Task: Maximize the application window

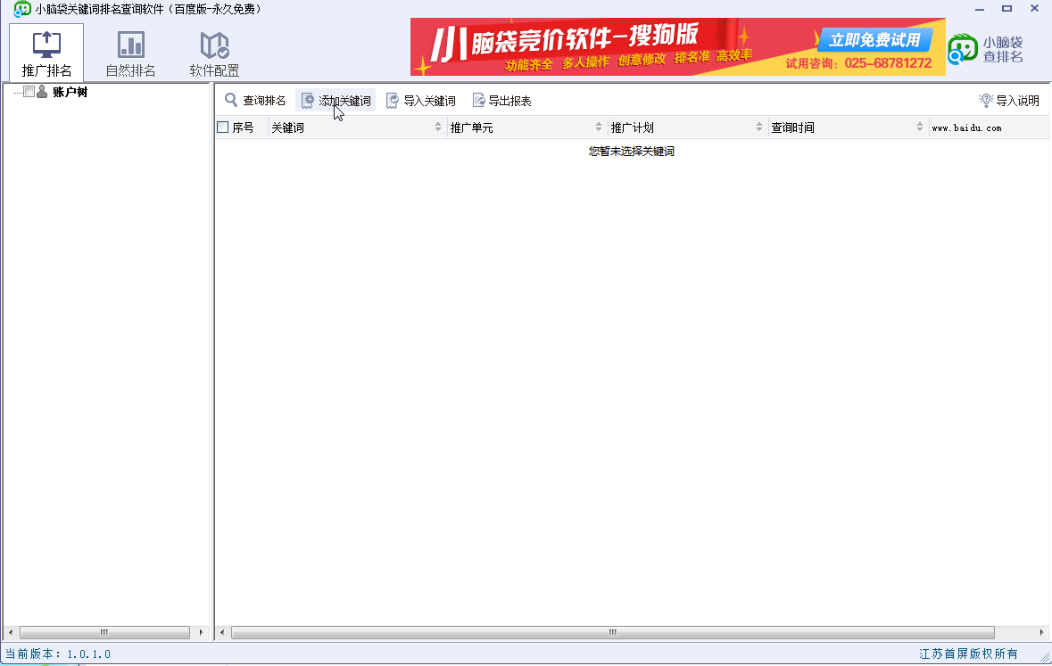Action: tap(1006, 9)
